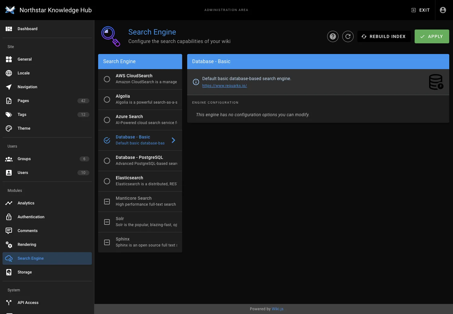Click the Analytics chart line icon
The width and height of the screenshot is (453, 314).
[9, 203]
